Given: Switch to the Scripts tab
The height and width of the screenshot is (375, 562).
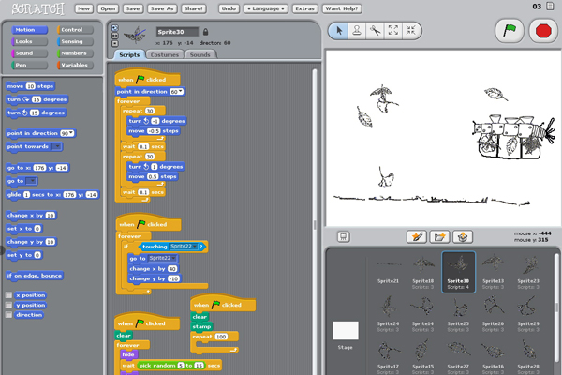Looking at the screenshot, I should coord(129,54).
